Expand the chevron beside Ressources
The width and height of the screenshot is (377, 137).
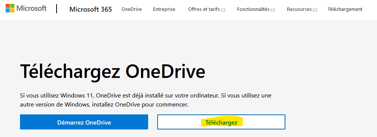click(315, 10)
